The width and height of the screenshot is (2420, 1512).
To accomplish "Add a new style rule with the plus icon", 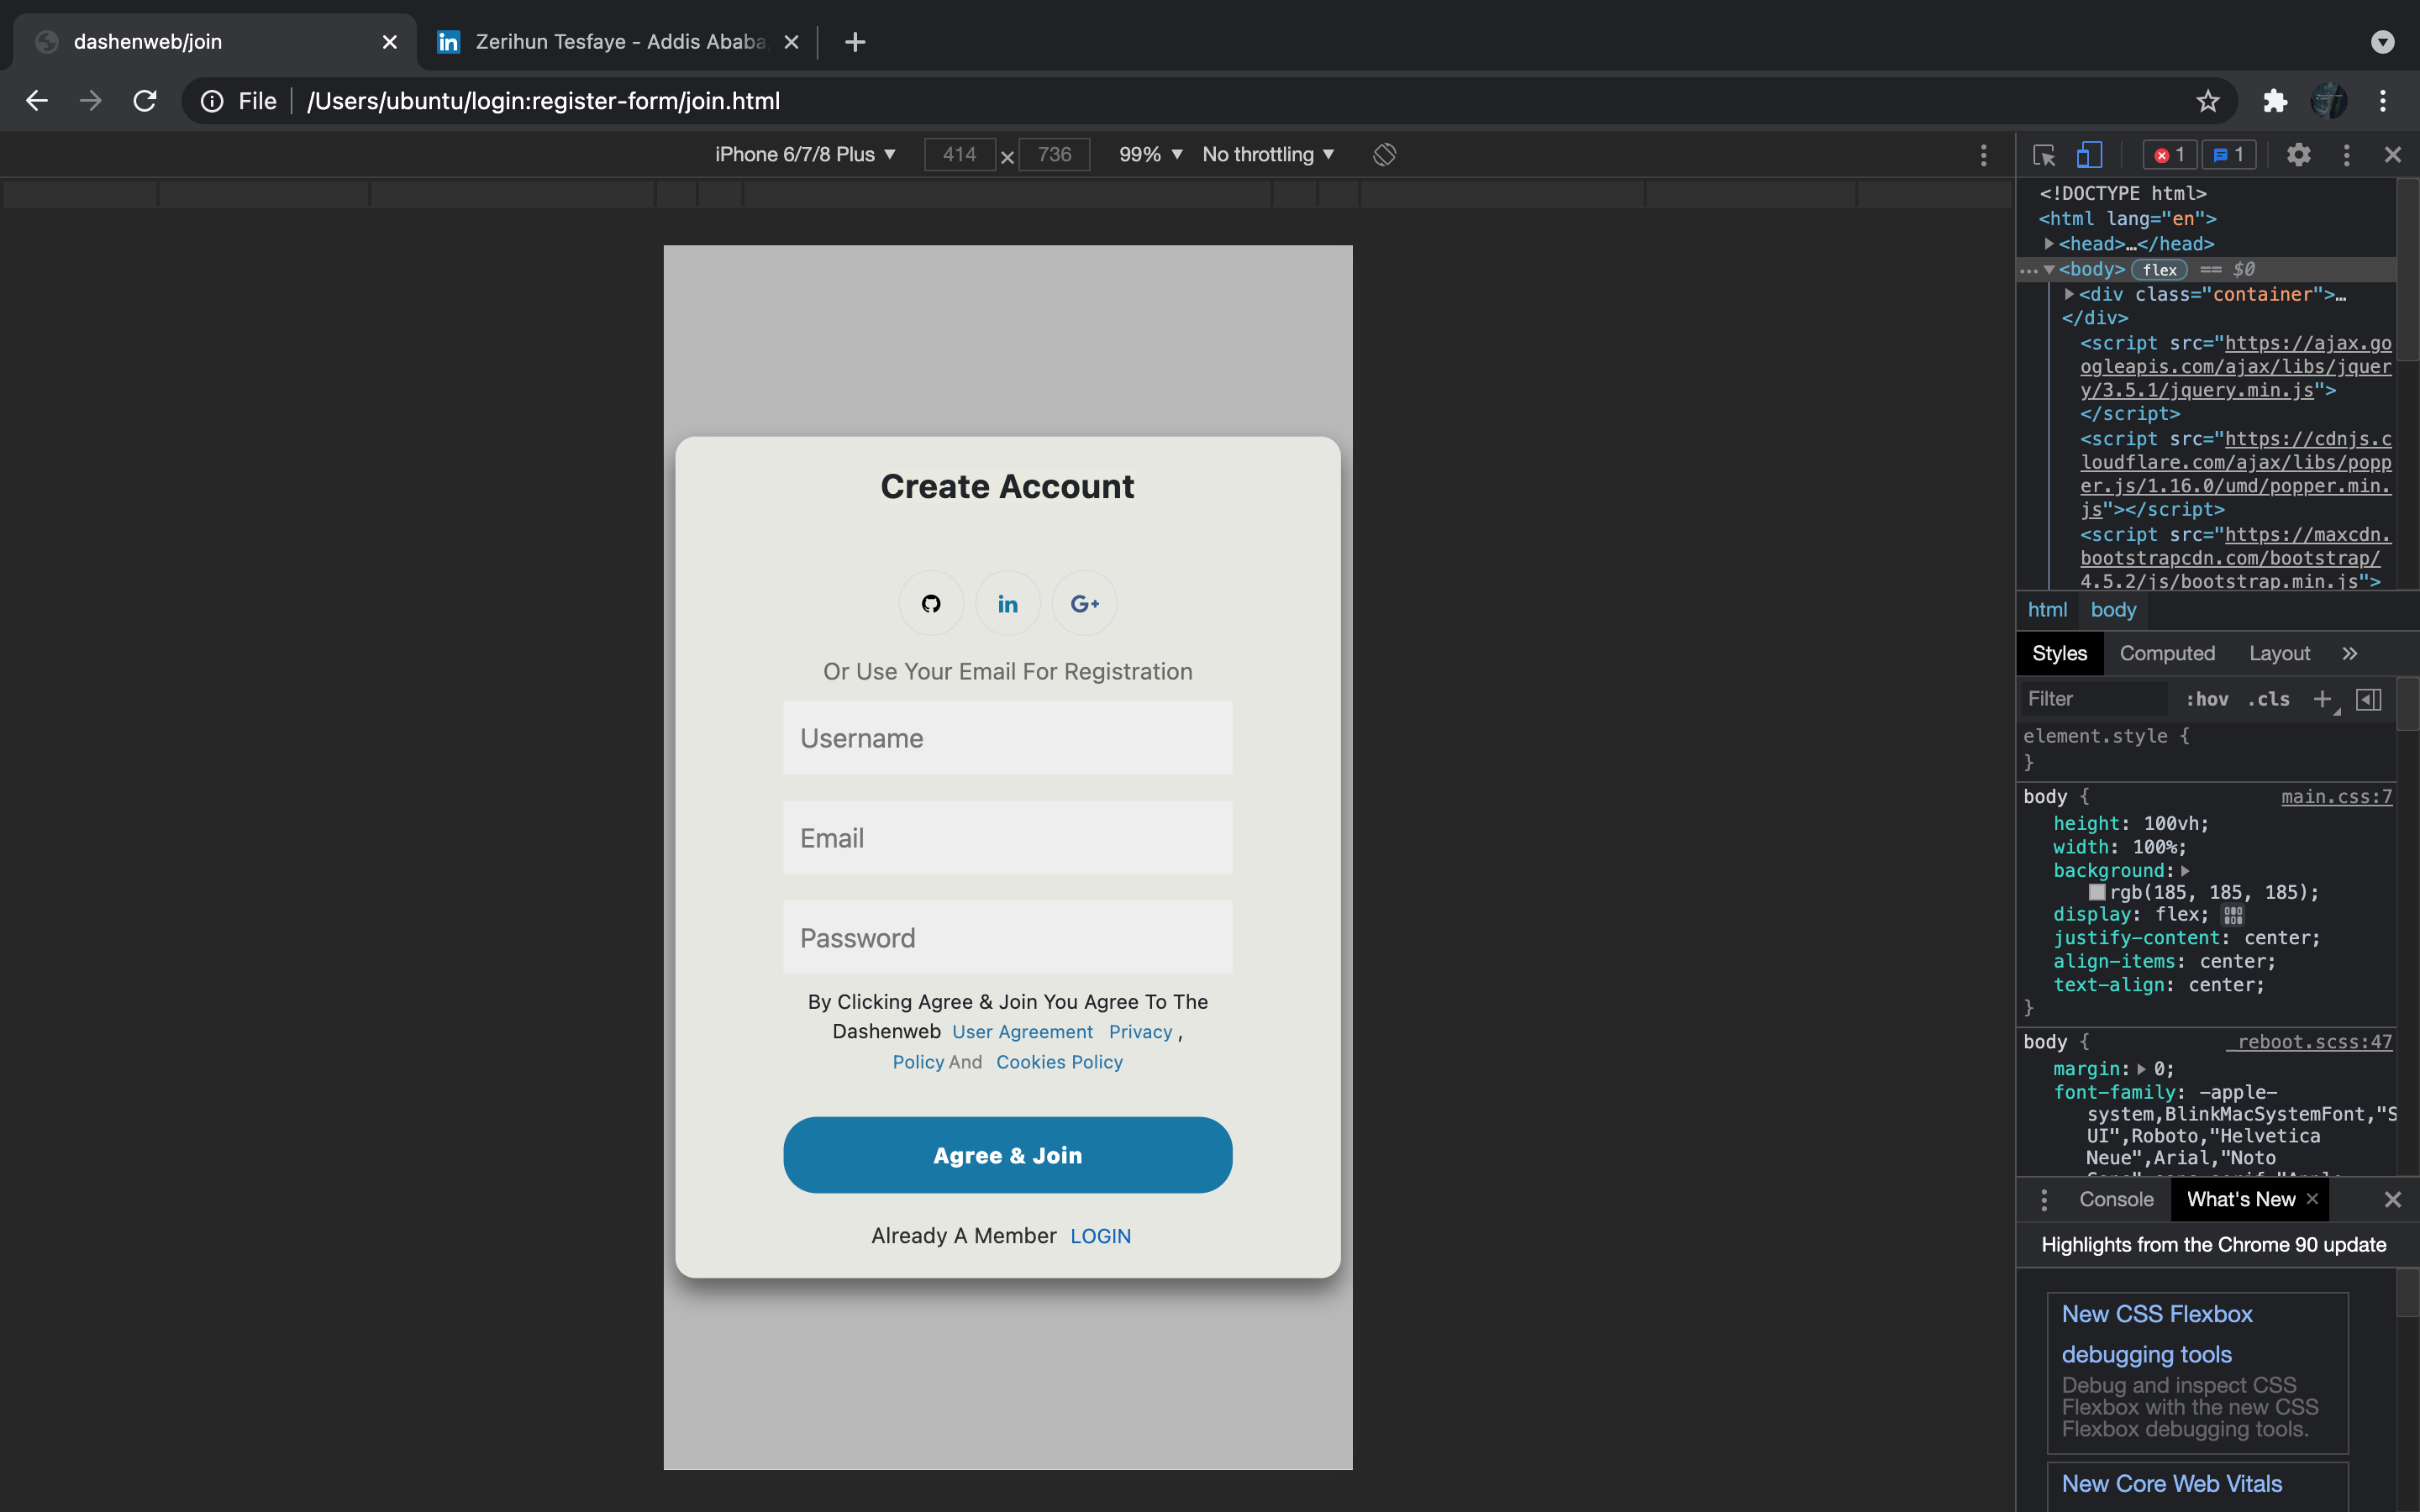I will coord(2322,698).
